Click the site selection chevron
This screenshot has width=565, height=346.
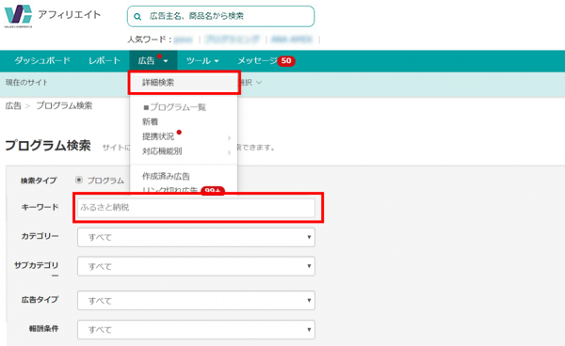click(x=259, y=83)
